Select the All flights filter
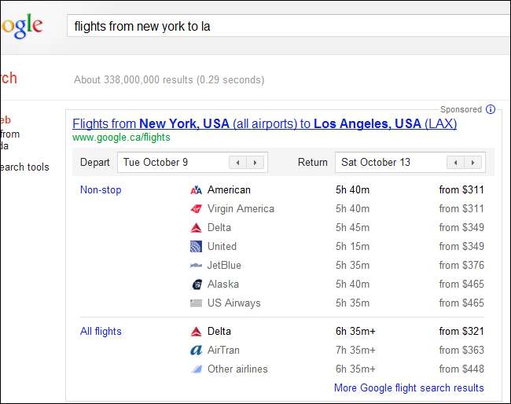511x404 pixels. [101, 332]
